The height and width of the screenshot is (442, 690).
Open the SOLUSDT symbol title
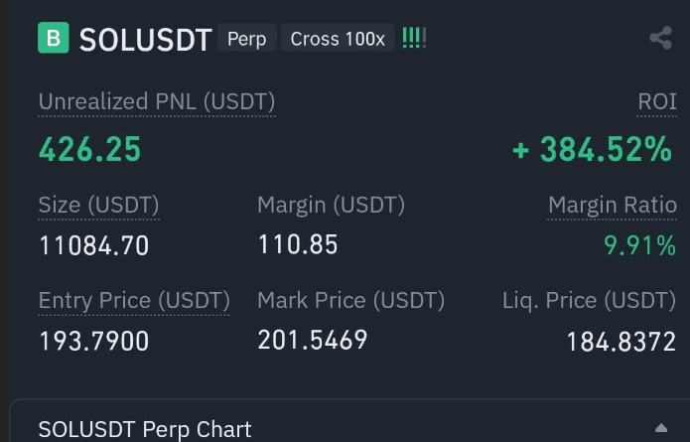(146, 40)
